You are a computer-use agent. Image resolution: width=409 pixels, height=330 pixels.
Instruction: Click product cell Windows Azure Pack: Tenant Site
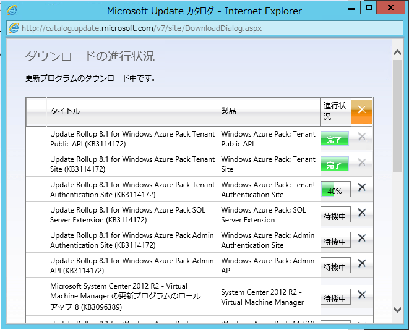[269, 164]
